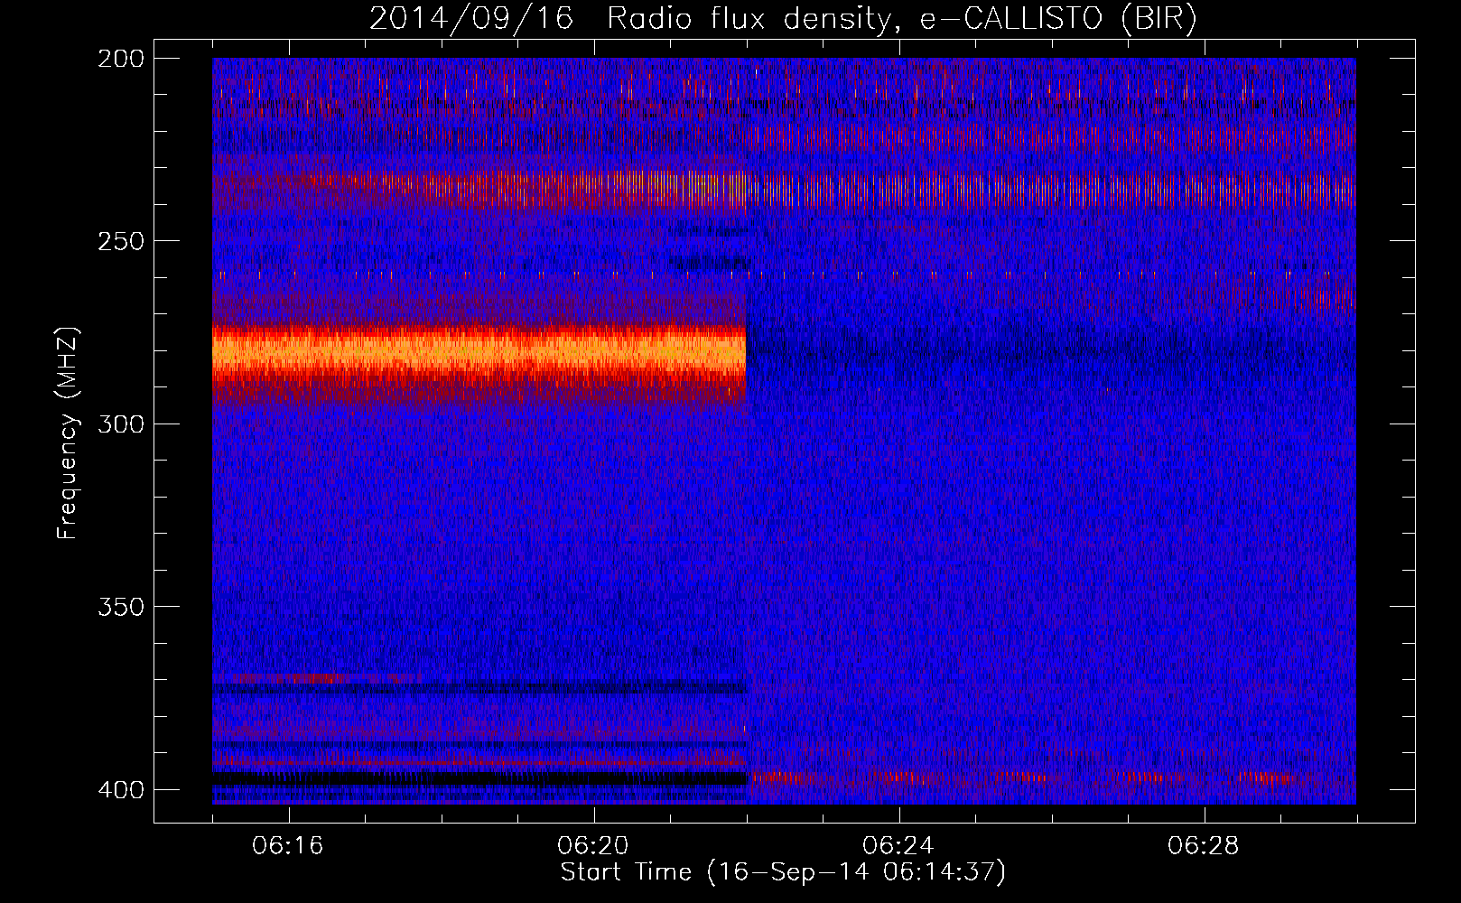1461x903 pixels.
Task: Click the bright yellow-orange emission band near 280 MHz
Action: 479,350
